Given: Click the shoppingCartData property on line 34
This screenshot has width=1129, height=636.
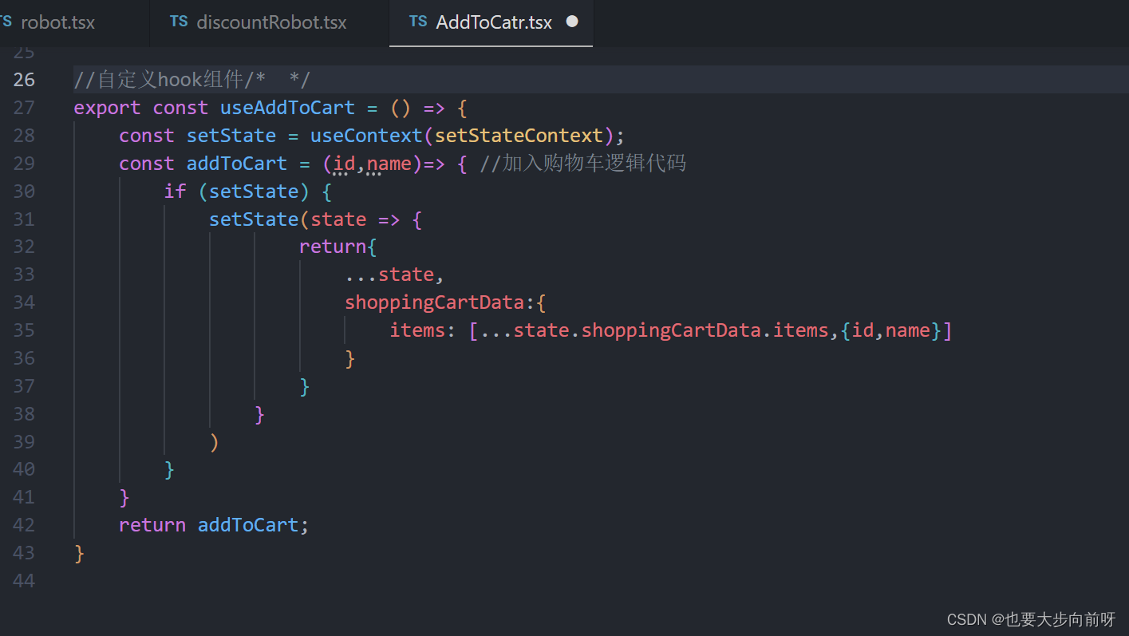Looking at the screenshot, I should pyautogui.click(x=434, y=302).
